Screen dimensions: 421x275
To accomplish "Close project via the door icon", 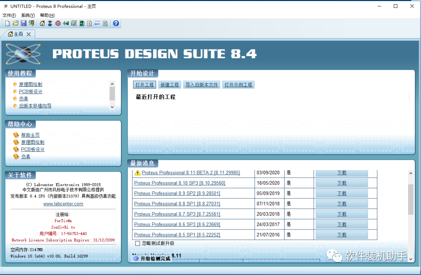I will 32,23.
